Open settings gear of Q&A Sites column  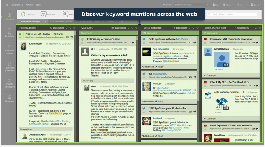pos(136,28)
